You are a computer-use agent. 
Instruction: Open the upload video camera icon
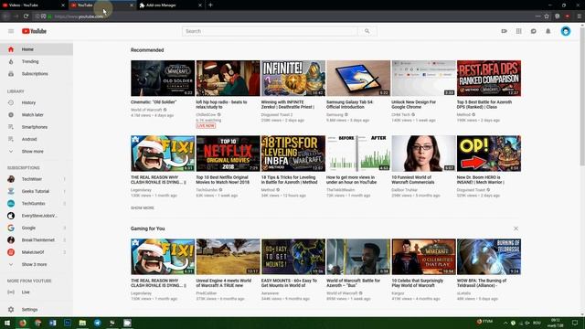[504, 31]
